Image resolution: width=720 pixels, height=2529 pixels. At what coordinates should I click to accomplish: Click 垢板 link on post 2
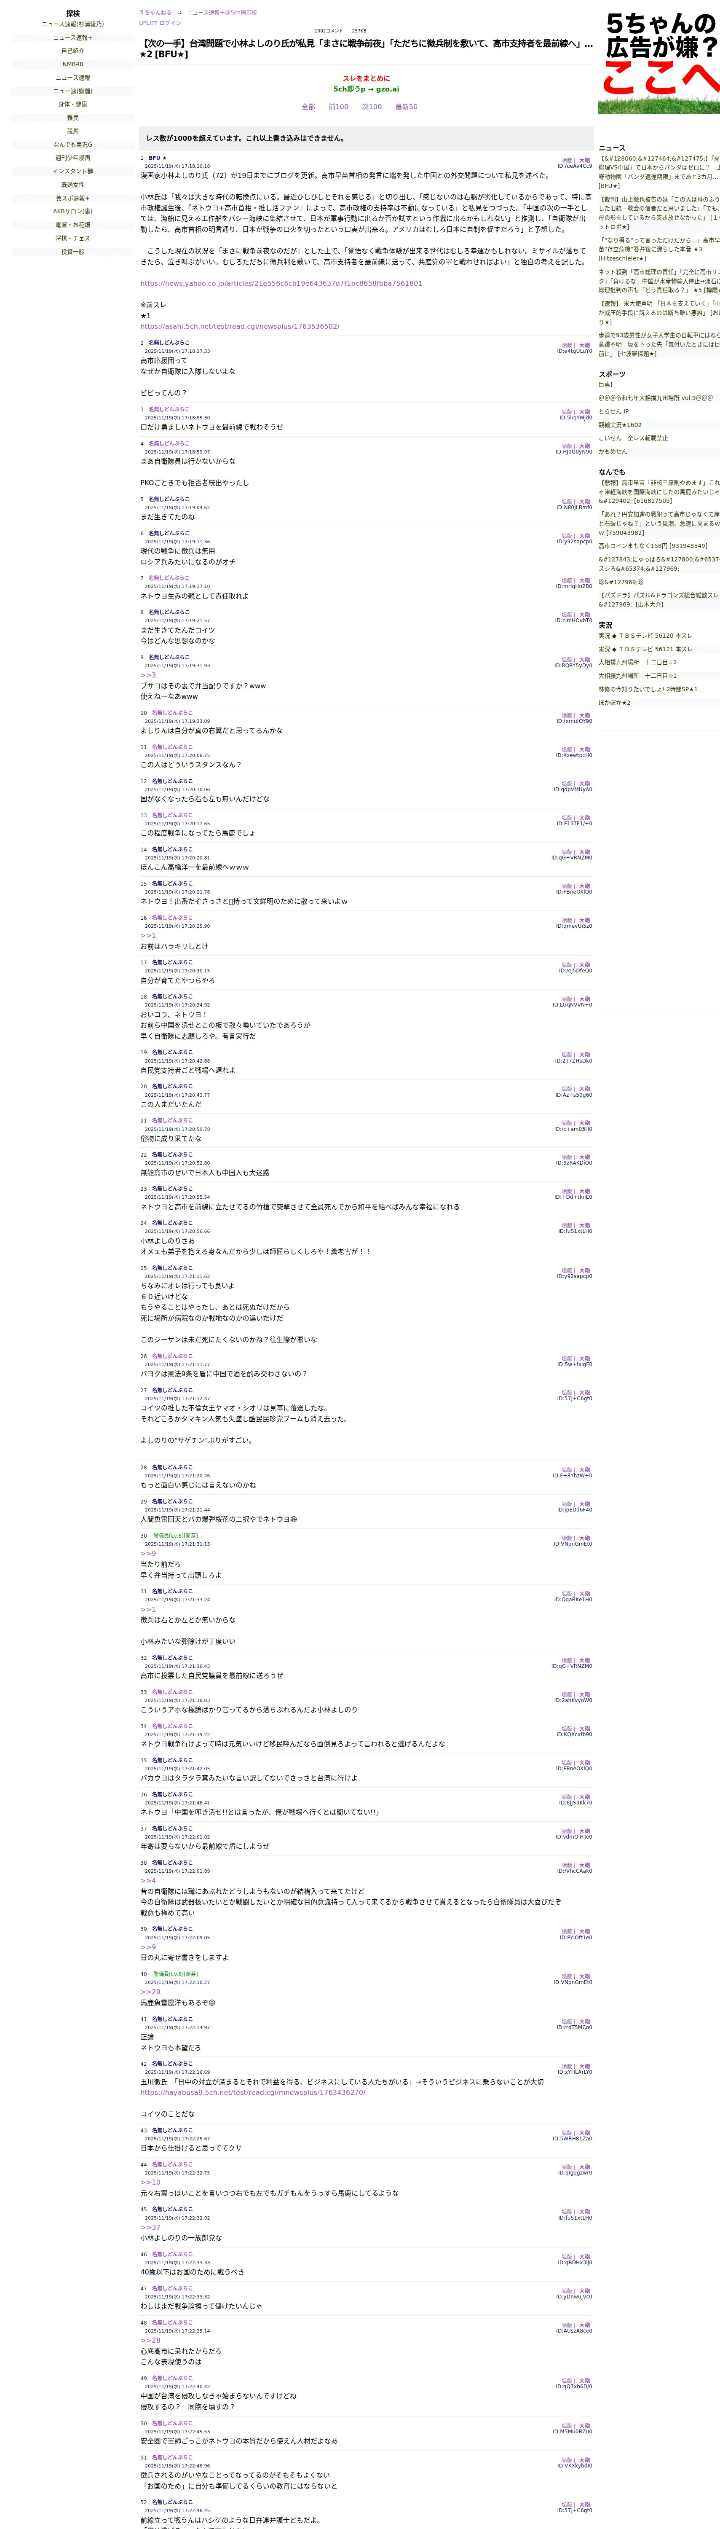click(567, 346)
